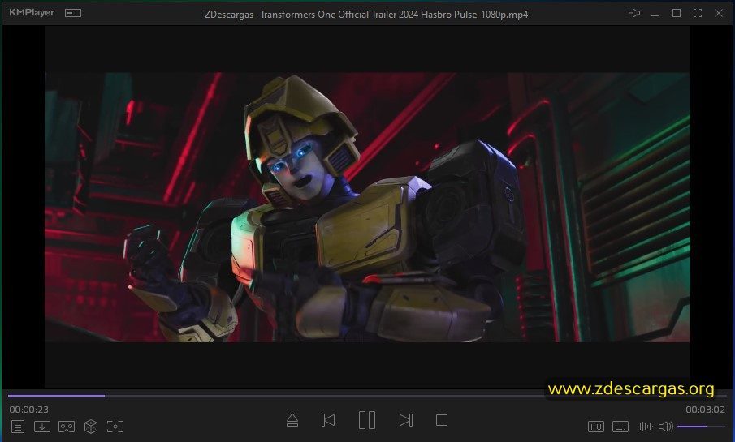735x442 pixels.
Task: Toggle the subtitles icon
Action: 620,427
